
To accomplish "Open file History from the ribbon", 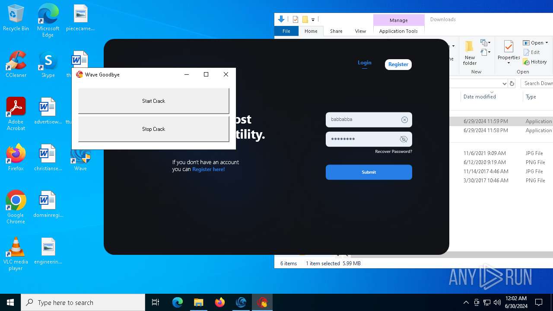I will pyautogui.click(x=535, y=62).
